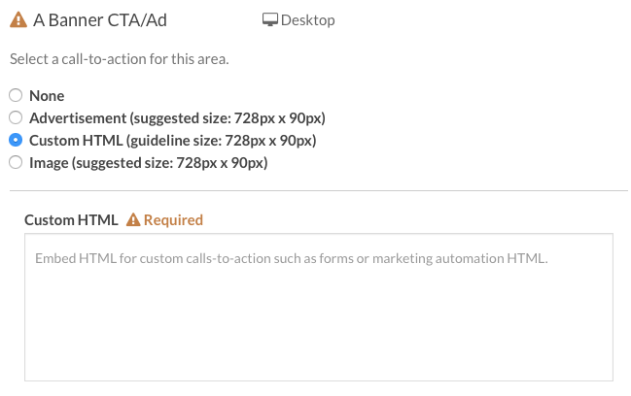Click the horizontal divider below the radio options

click(319, 191)
